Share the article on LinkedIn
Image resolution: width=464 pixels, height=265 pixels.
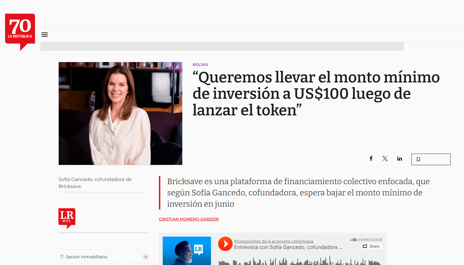coord(399,158)
